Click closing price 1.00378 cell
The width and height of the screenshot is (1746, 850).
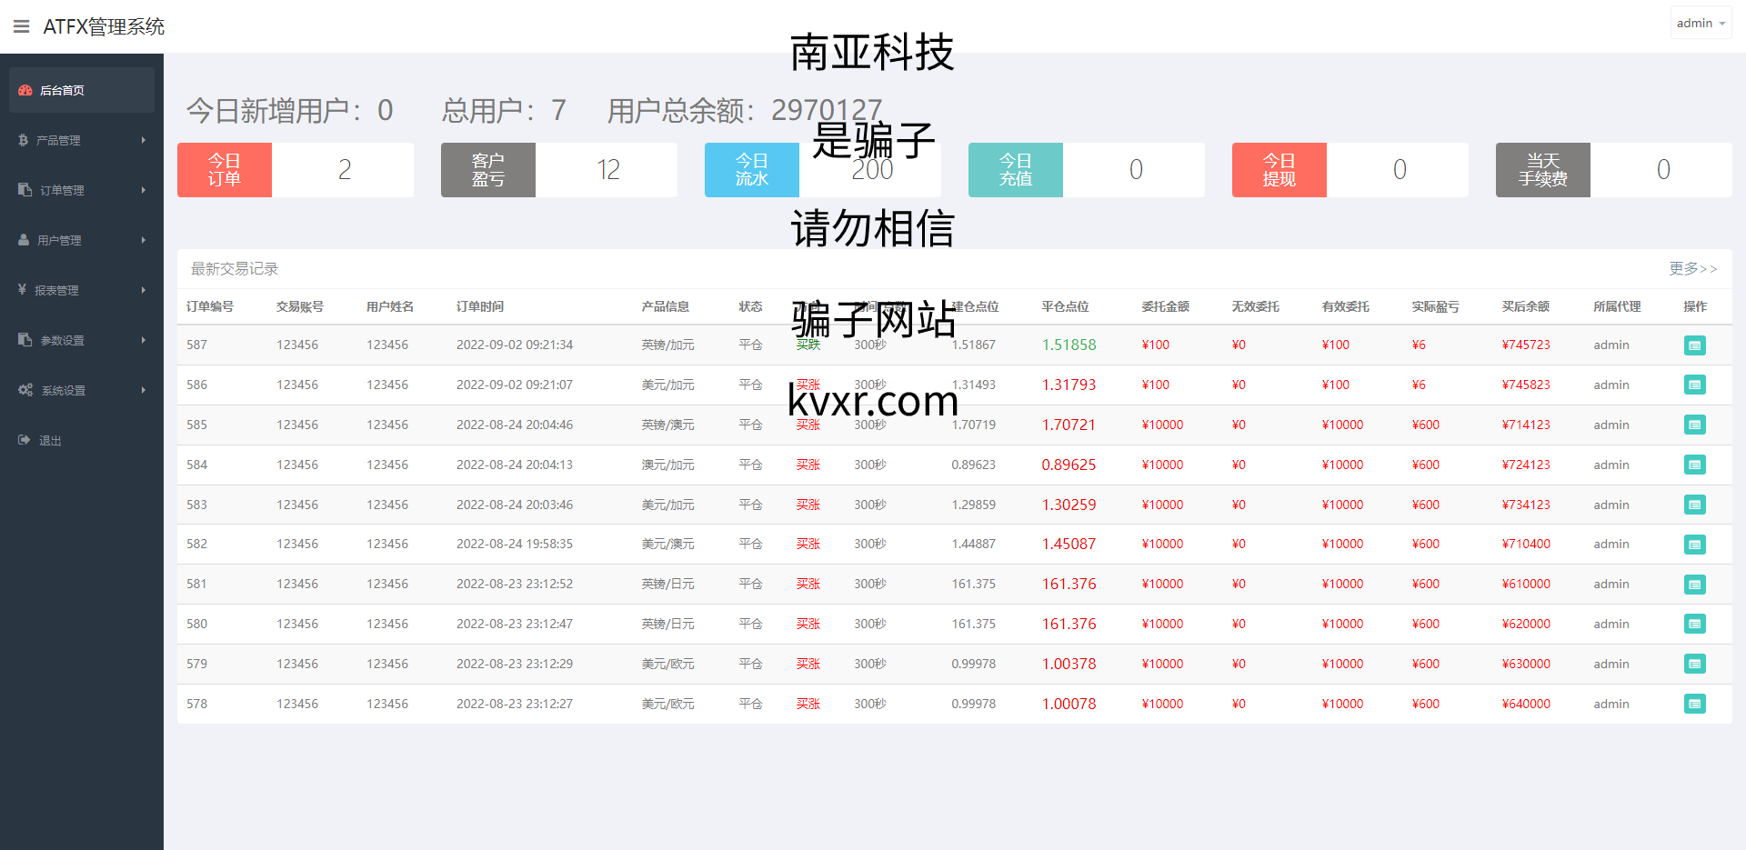pyautogui.click(x=1069, y=664)
